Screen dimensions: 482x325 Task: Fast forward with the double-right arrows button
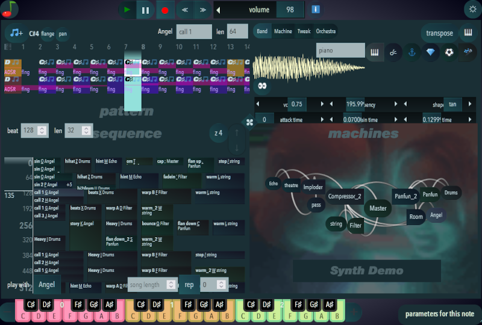[x=203, y=10]
